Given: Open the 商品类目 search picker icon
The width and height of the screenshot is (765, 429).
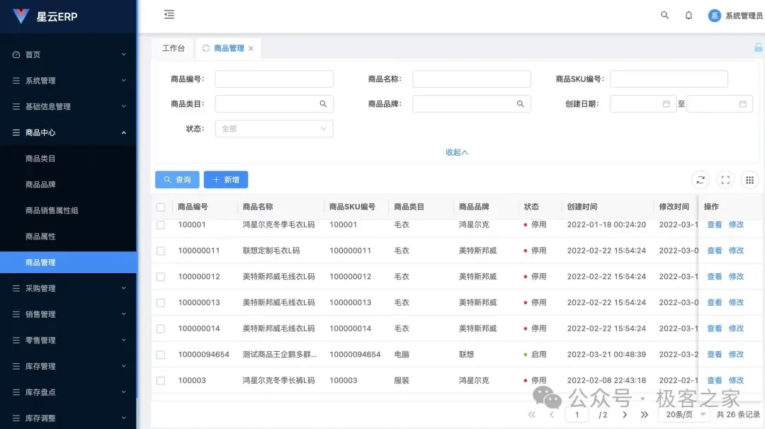Looking at the screenshot, I should (324, 103).
